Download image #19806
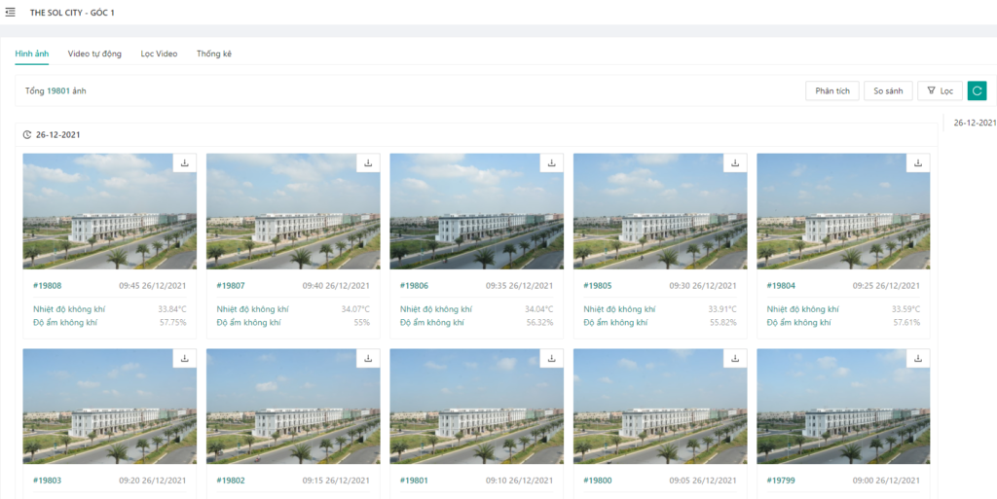Screen dimensions: 997x499 [x=552, y=163]
